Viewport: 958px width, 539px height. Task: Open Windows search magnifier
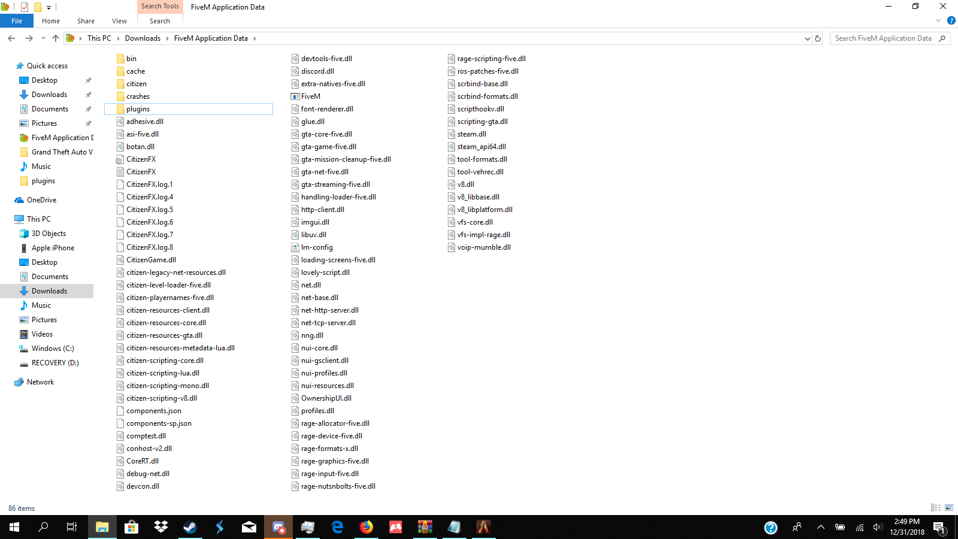coord(43,527)
